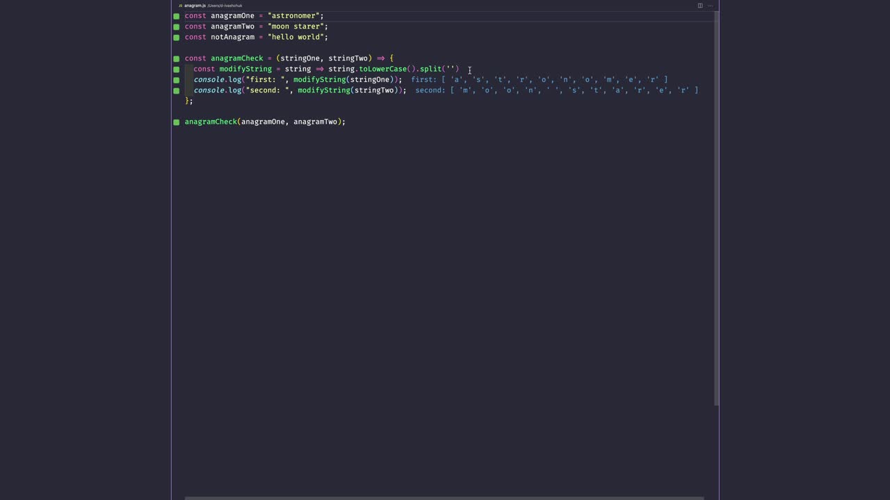Screen dimensions: 890x500
Task: Place cursor on toLowerCase method call
Action: coord(382,69)
